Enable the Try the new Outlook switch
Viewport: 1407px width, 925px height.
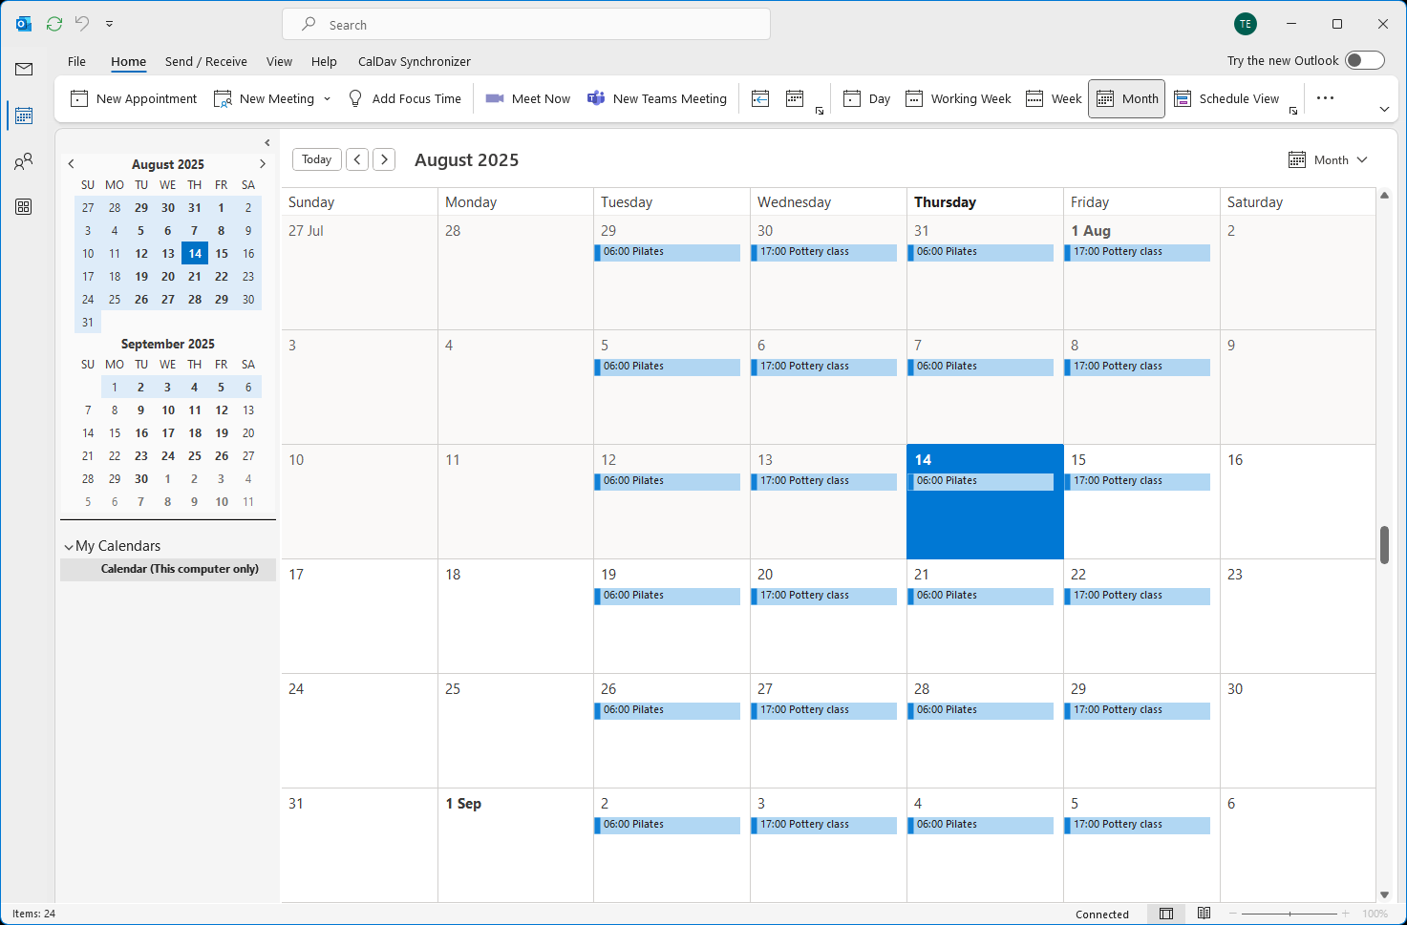tap(1366, 59)
